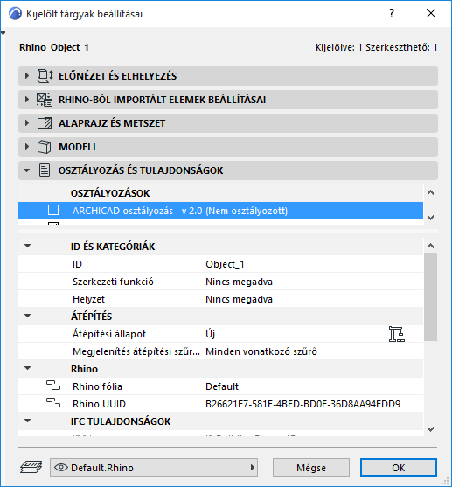Click the Megjelenítés átépítési szűr... label
This screenshot has height=487, width=452.
(136, 351)
